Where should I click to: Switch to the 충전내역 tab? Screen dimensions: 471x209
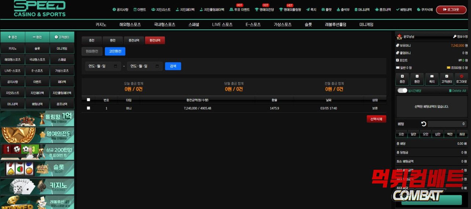coord(134,40)
